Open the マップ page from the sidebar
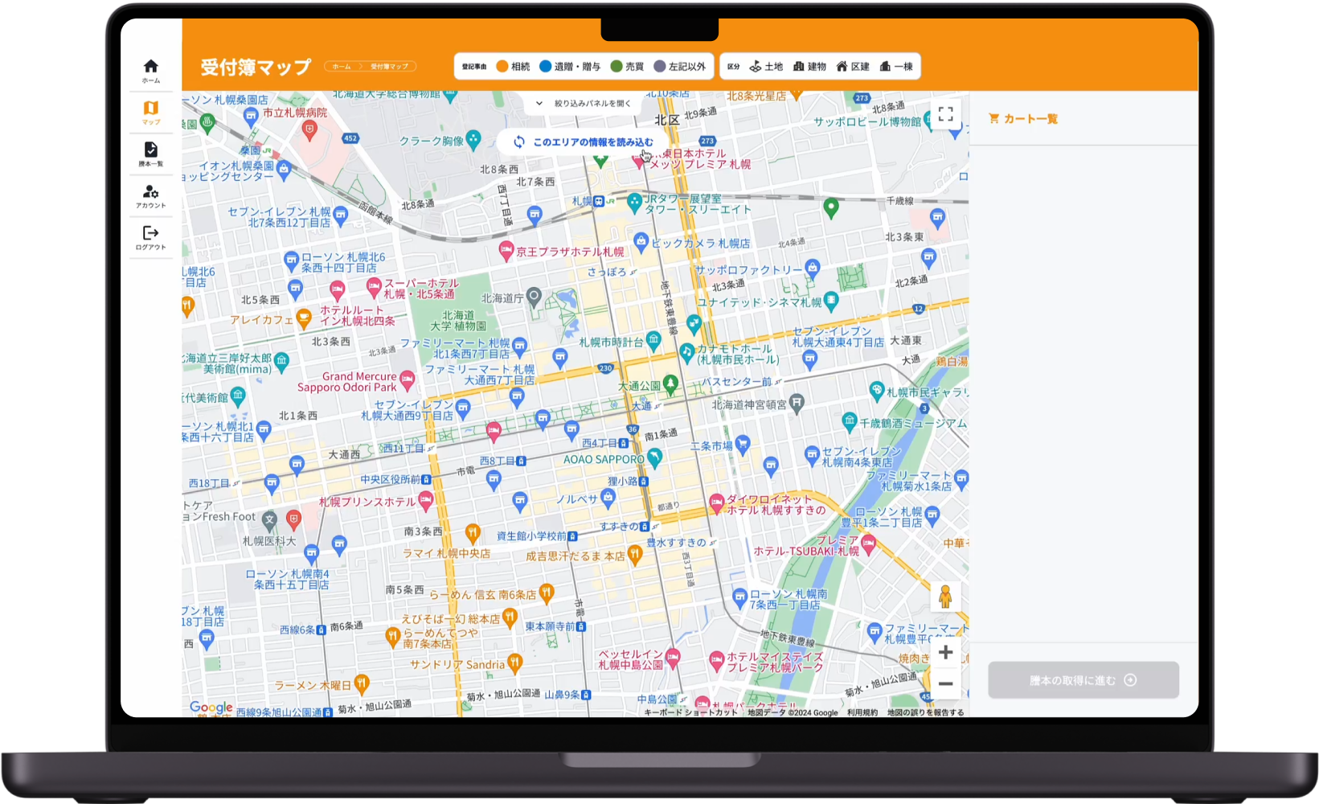Viewport: 1319px width, 804px height. 150,109
